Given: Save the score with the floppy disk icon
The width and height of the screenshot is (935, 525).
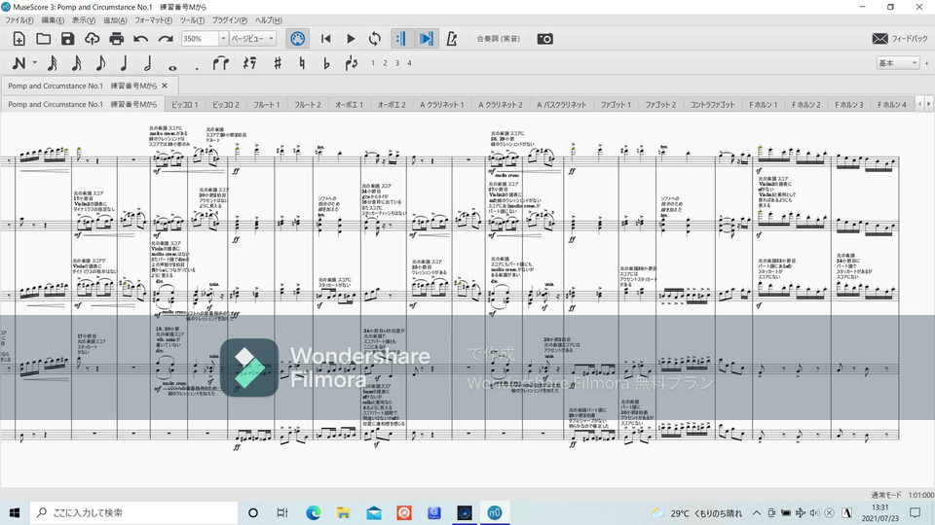Looking at the screenshot, I should (67, 39).
